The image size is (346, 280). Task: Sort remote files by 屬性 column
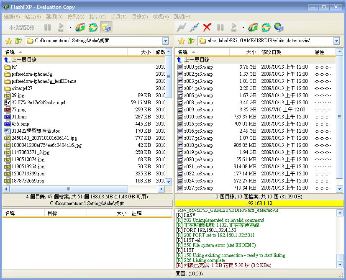pos(324,52)
